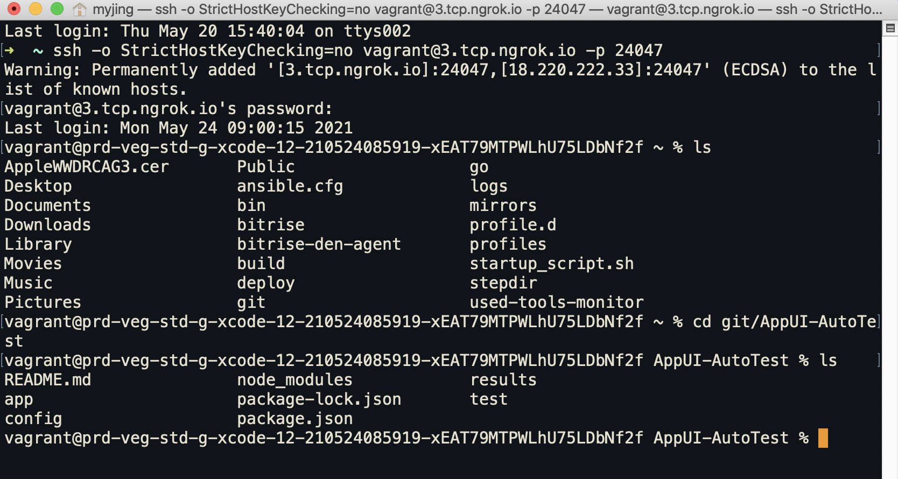Click the split pane icon at top right
898x479 pixels.
pyautogui.click(x=890, y=29)
